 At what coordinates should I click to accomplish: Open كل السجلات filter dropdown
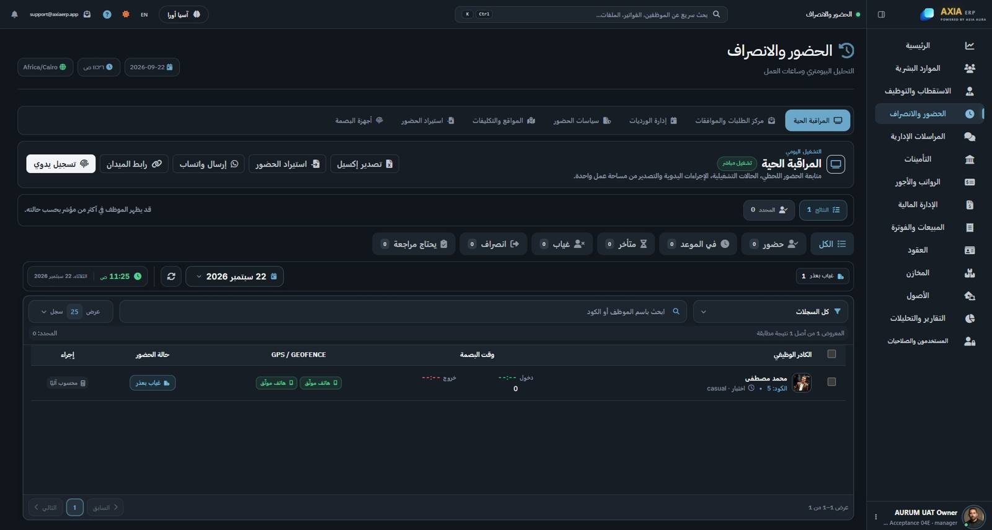pyautogui.click(x=771, y=312)
